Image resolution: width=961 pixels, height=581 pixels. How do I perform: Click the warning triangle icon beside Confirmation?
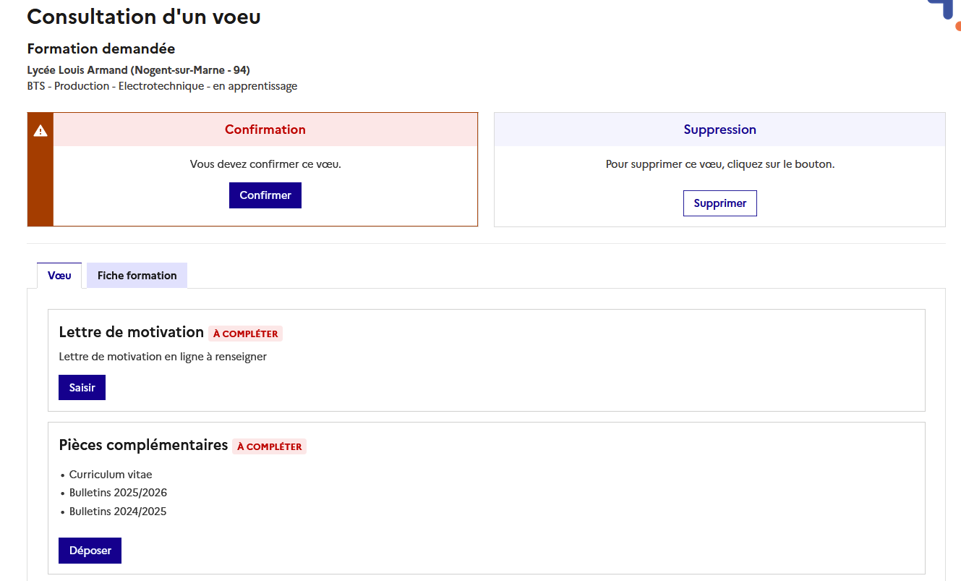[x=40, y=131]
